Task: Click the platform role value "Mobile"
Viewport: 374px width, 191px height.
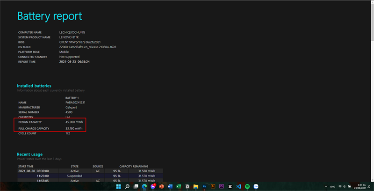Action: pos(64,52)
